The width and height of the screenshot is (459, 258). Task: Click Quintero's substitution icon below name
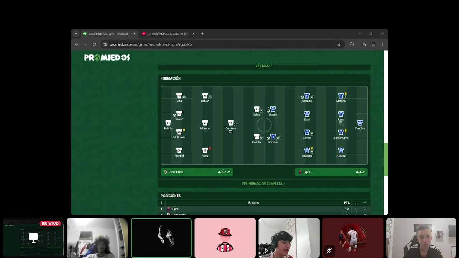[231, 132]
